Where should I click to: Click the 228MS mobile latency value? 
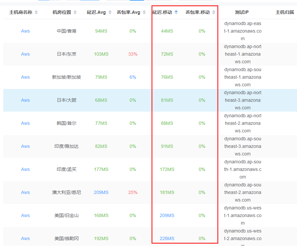(167, 239)
